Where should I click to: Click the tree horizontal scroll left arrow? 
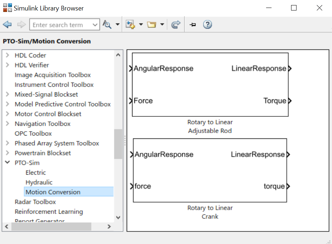point(7,226)
